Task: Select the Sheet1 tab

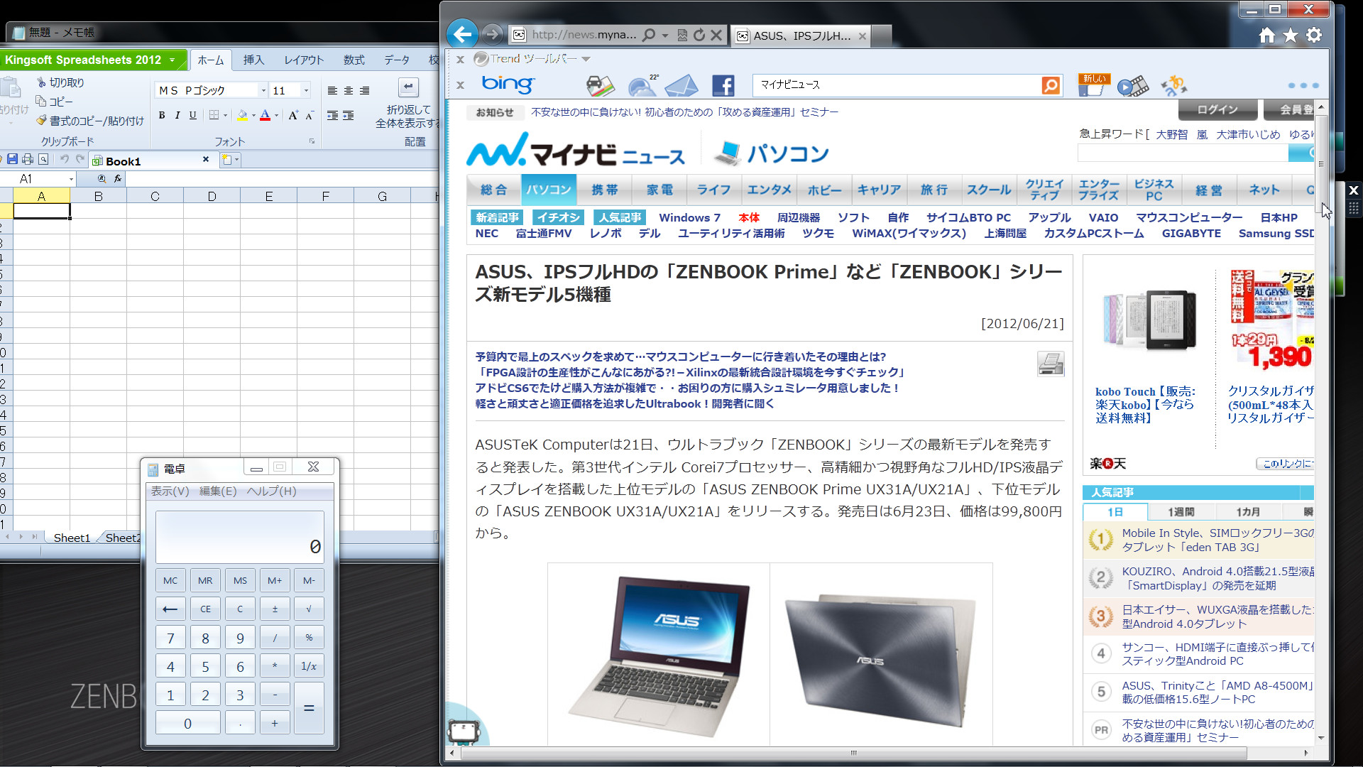Action: 72,538
